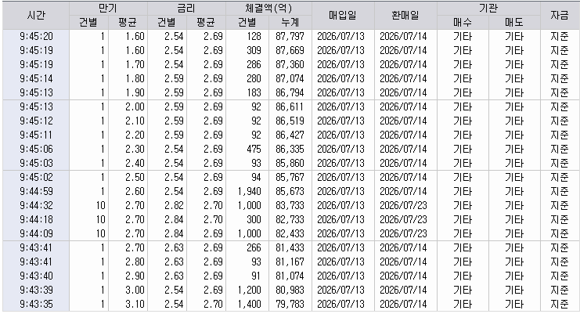Click cumulative amount 85,673
This screenshot has width=580, height=314.
(x=290, y=191)
